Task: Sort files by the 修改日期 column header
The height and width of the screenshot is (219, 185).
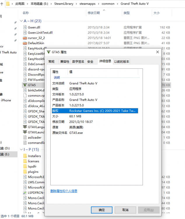Action: pos(94,13)
